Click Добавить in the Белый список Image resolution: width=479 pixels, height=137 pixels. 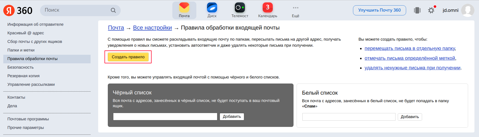click(x=410, y=117)
